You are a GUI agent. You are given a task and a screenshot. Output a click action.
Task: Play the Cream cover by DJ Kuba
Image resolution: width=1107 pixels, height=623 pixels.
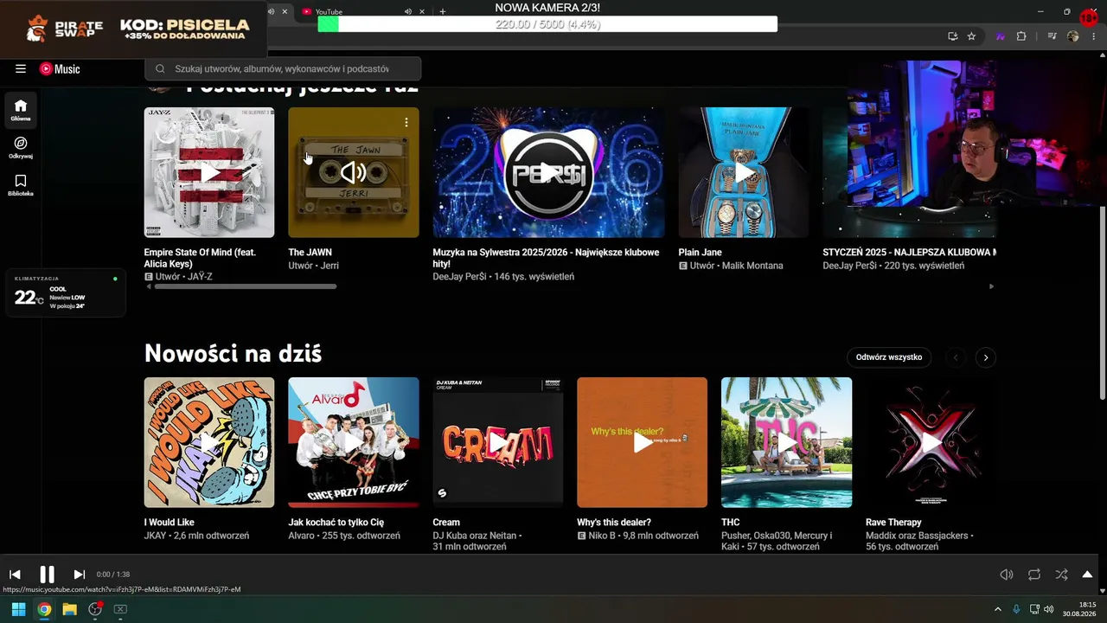tap(497, 442)
